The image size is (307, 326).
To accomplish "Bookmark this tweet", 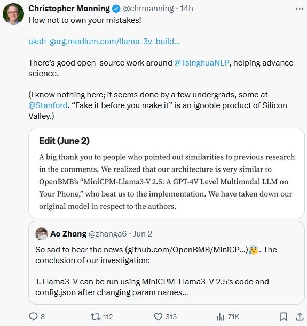I will point(284,316).
